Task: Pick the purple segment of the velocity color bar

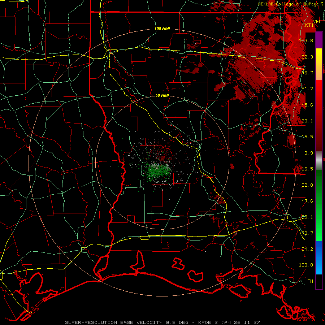Action: click(319, 40)
